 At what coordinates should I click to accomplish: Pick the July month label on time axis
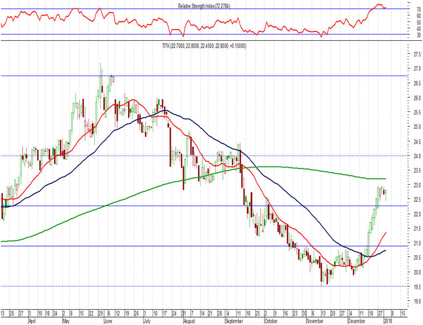(147, 321)
